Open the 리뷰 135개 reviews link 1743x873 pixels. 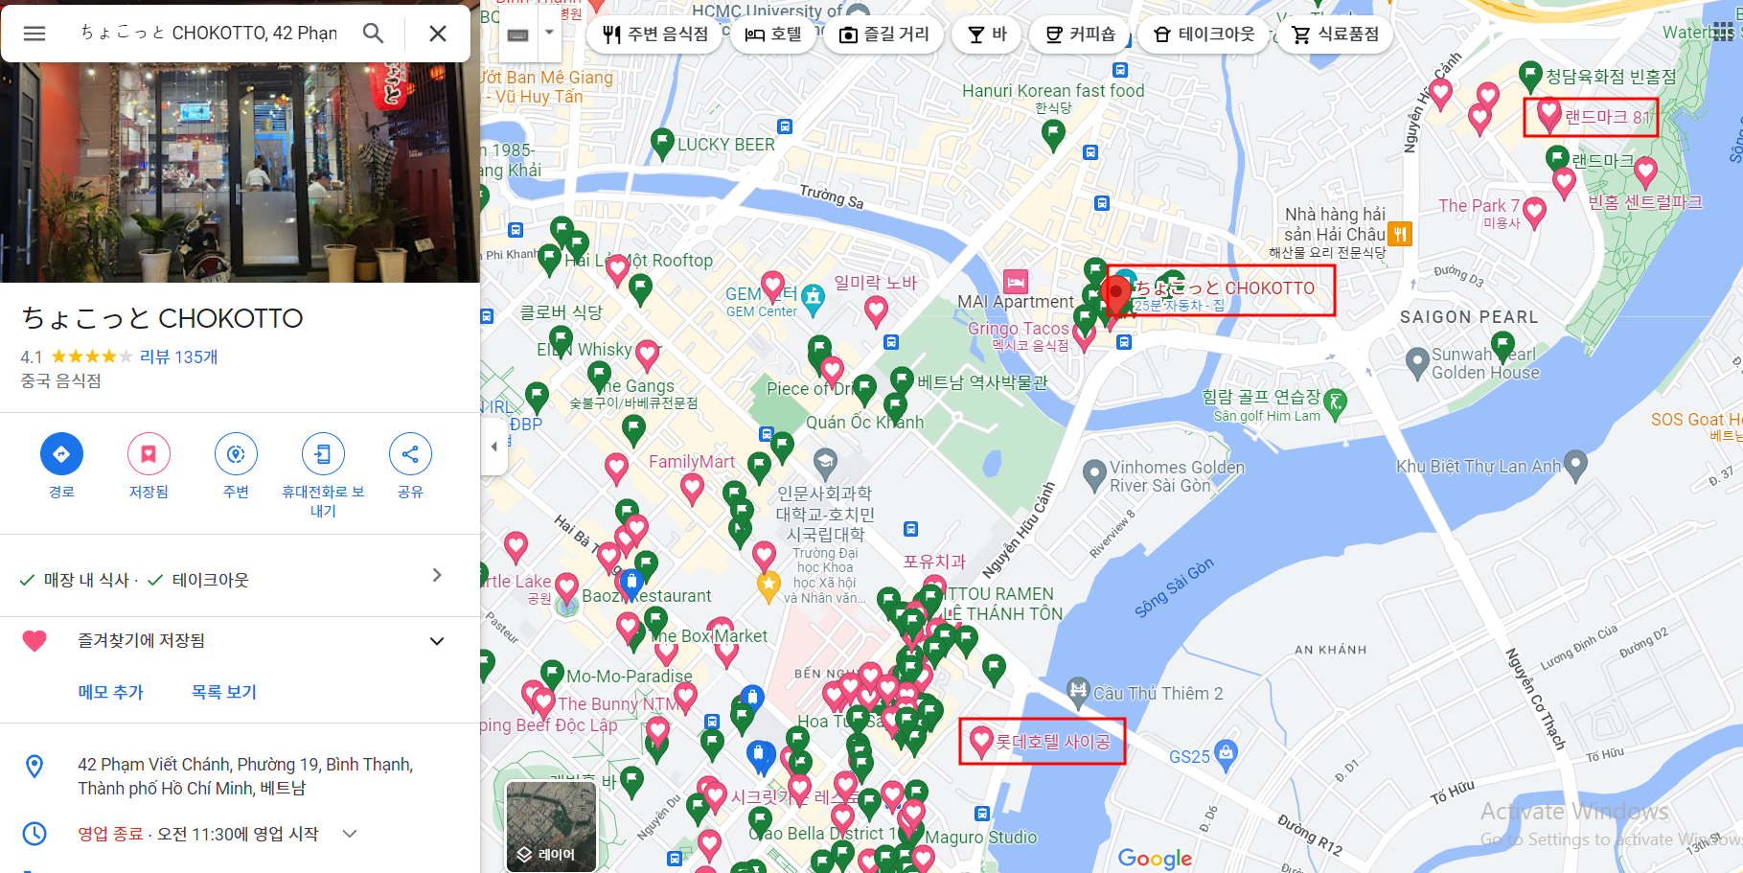click(x=179, y=356)
